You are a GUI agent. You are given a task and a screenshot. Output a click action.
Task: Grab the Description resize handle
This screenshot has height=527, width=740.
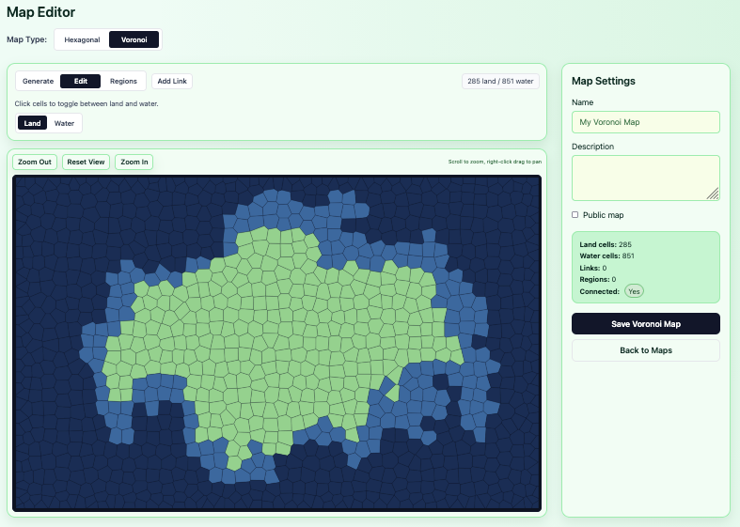[713, 194]
